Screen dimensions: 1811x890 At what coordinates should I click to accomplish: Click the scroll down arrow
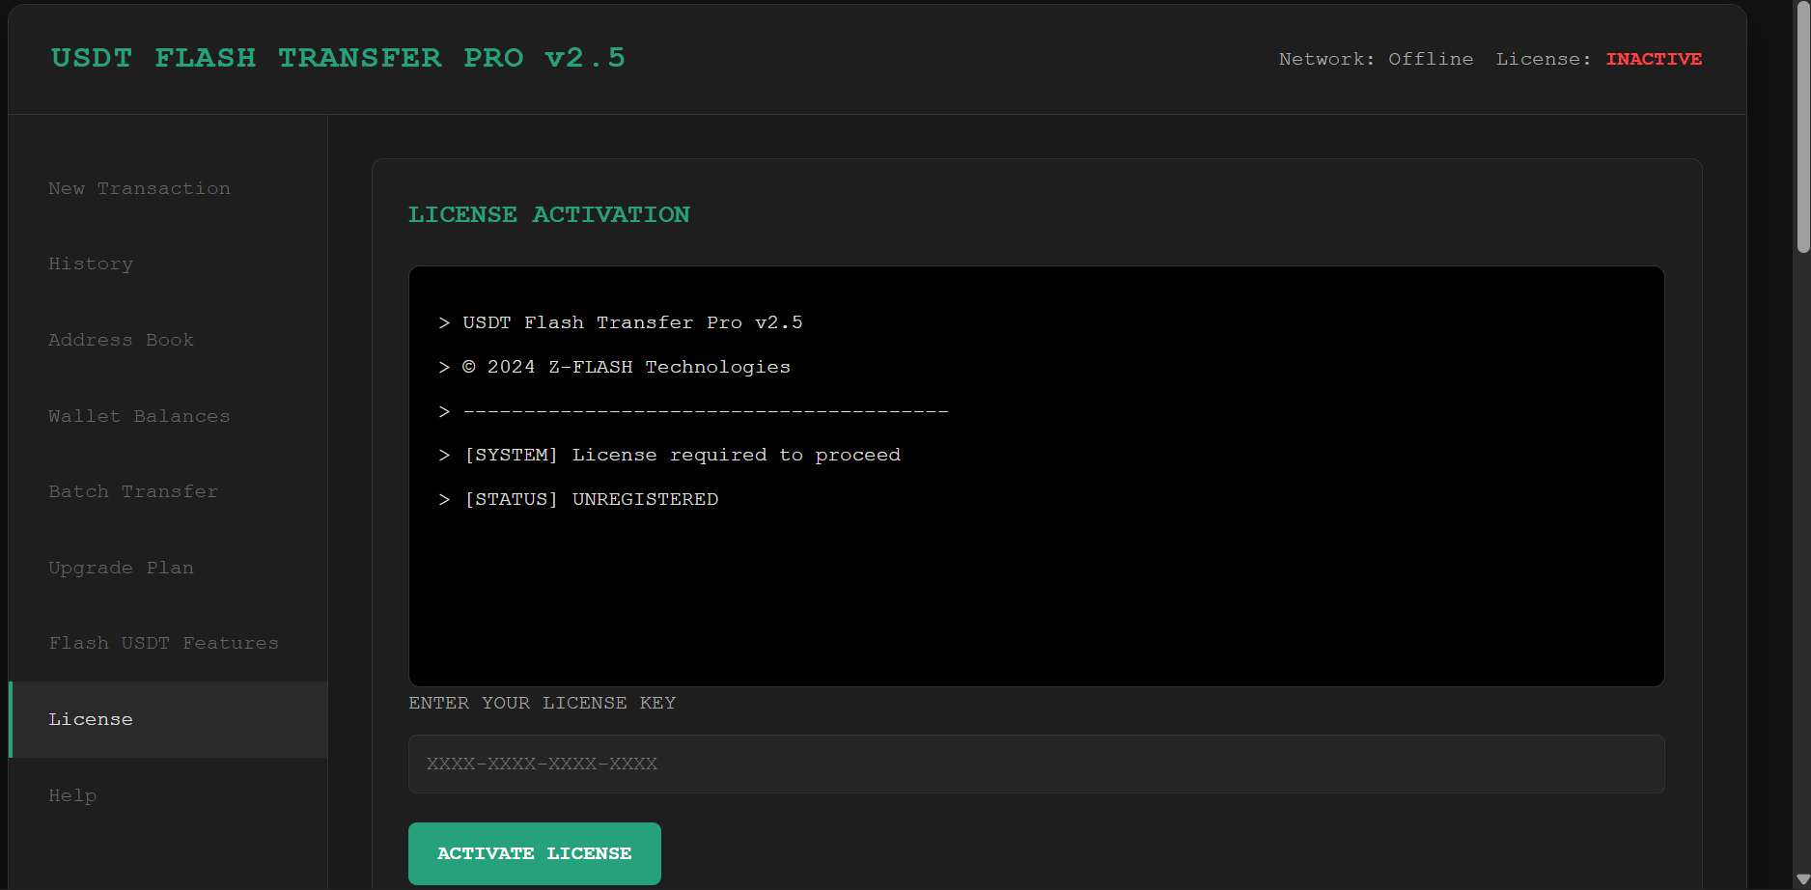click(1802, 879)
